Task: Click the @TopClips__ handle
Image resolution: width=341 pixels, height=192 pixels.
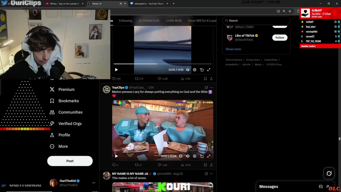Action: tap(138, 87)
